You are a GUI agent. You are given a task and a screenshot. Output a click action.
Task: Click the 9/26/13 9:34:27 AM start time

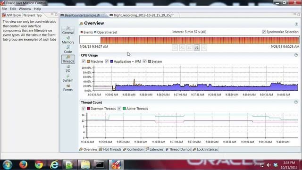94,47
